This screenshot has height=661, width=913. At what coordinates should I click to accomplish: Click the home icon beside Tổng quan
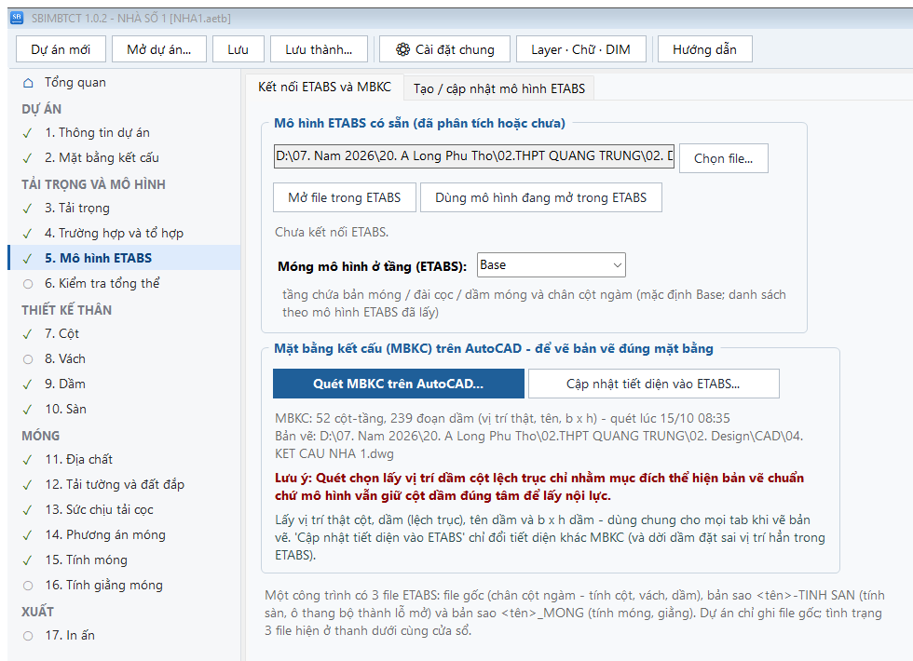(28, 83)
